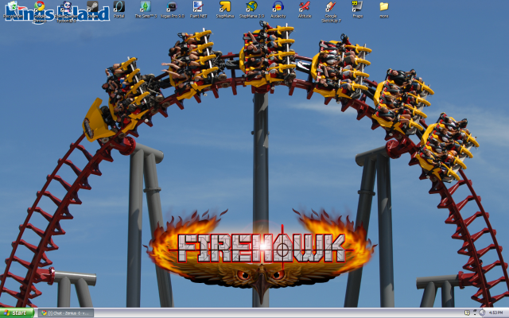Open the Recycle Bin desktop icon

point(13,9)
